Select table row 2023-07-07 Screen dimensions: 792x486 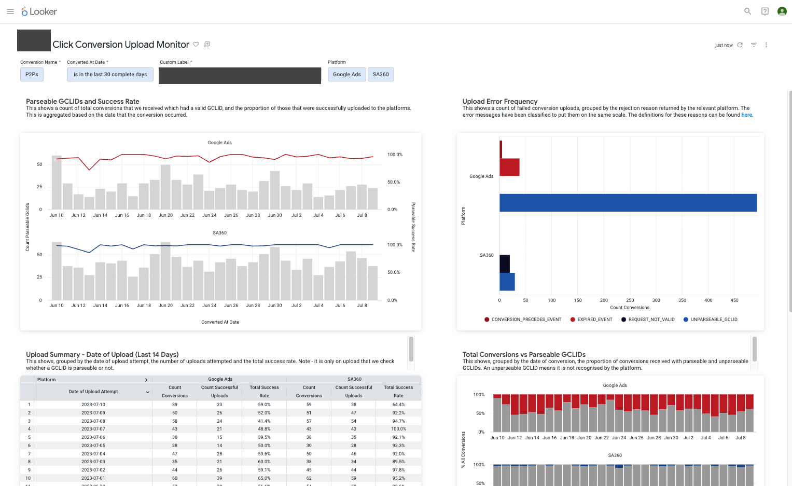pos(220,429)
